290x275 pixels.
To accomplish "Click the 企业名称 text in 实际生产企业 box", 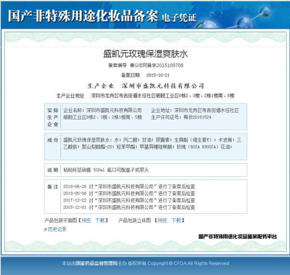I will tap(102, 110).
